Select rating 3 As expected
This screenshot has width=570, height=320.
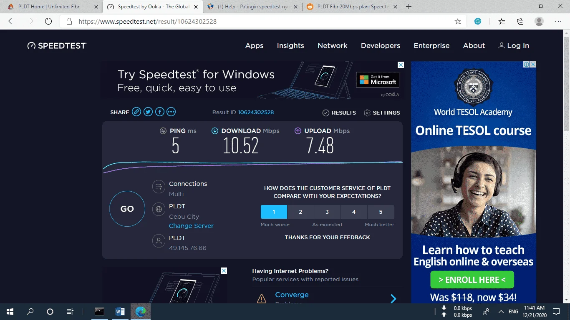(327, 212)
